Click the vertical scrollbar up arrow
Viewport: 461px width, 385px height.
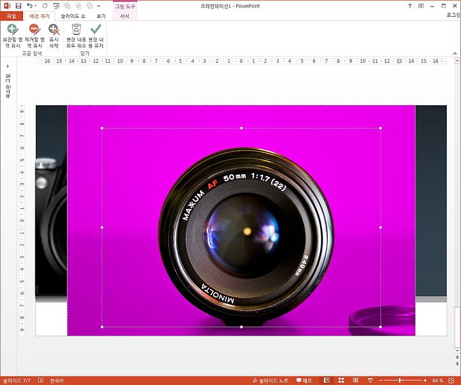457,61
